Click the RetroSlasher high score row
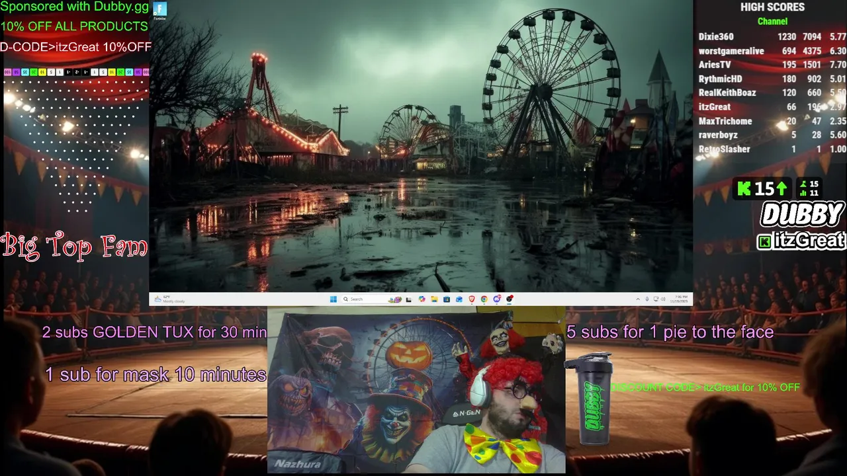The image size is (847, 476). [x=772, y=149]
